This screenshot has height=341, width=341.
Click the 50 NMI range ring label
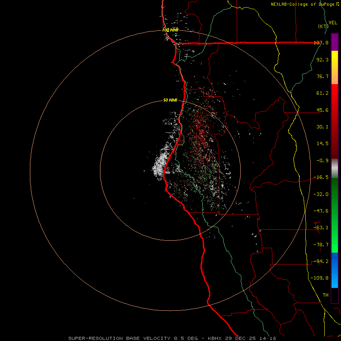tap(170, 100)
